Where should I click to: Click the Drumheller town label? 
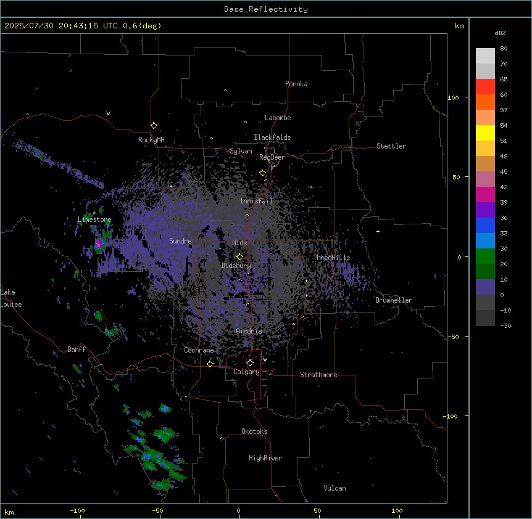(394, 300)
